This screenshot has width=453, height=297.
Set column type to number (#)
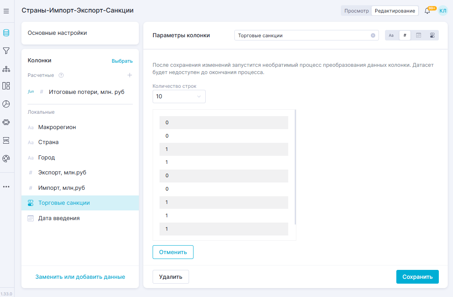pyautogui.click(x=405, y=36)
